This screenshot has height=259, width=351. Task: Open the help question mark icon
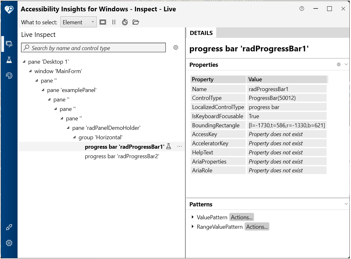pos(302,9)
